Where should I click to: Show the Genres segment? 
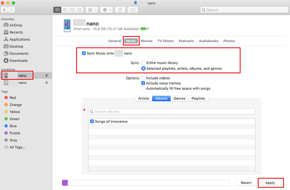point(180,98)
